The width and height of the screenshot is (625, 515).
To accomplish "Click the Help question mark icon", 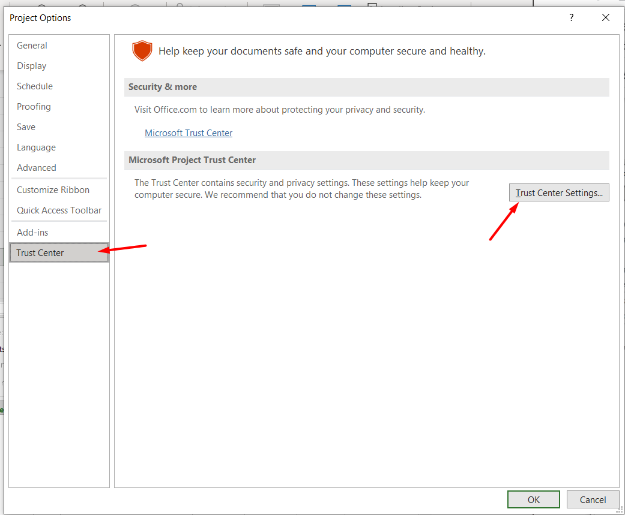I will tap(571, 17).
